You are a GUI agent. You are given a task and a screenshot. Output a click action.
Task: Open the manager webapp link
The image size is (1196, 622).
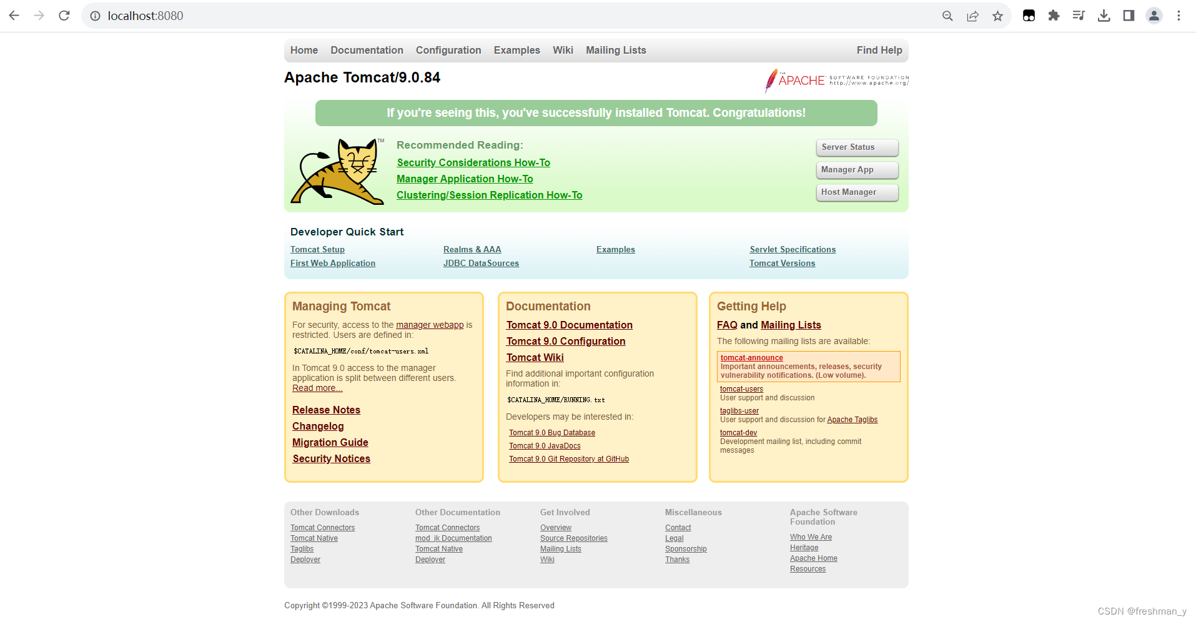pyautogui.click(x=430, y=325)
